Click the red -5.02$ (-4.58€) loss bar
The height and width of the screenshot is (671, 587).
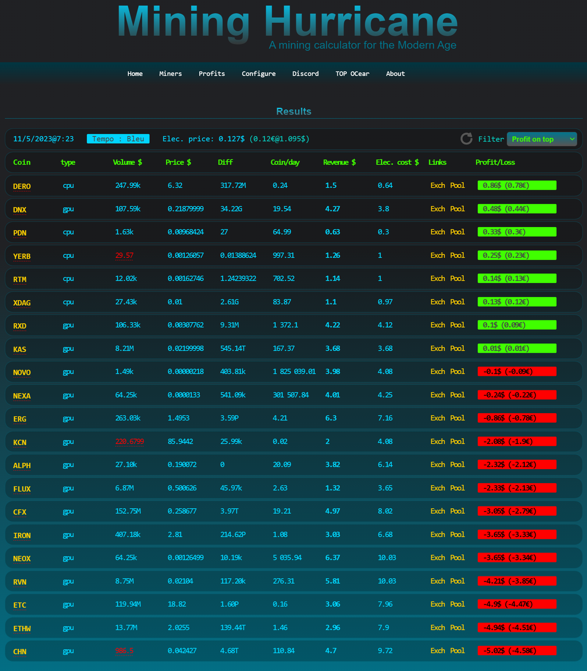[517, 650]
